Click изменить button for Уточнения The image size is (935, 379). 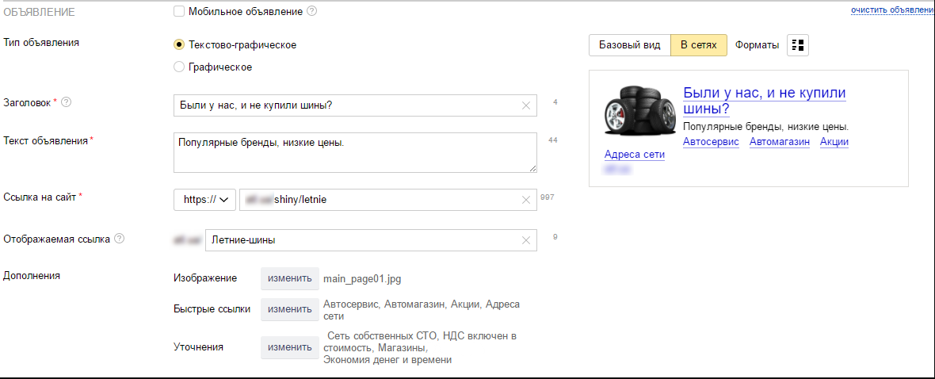coord(290,347)
